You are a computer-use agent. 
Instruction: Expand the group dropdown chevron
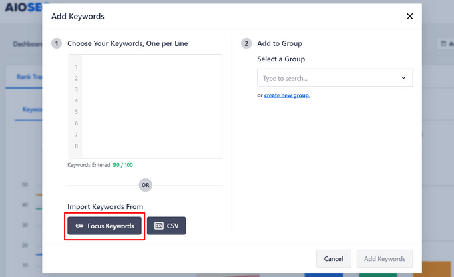pos(403,78)
